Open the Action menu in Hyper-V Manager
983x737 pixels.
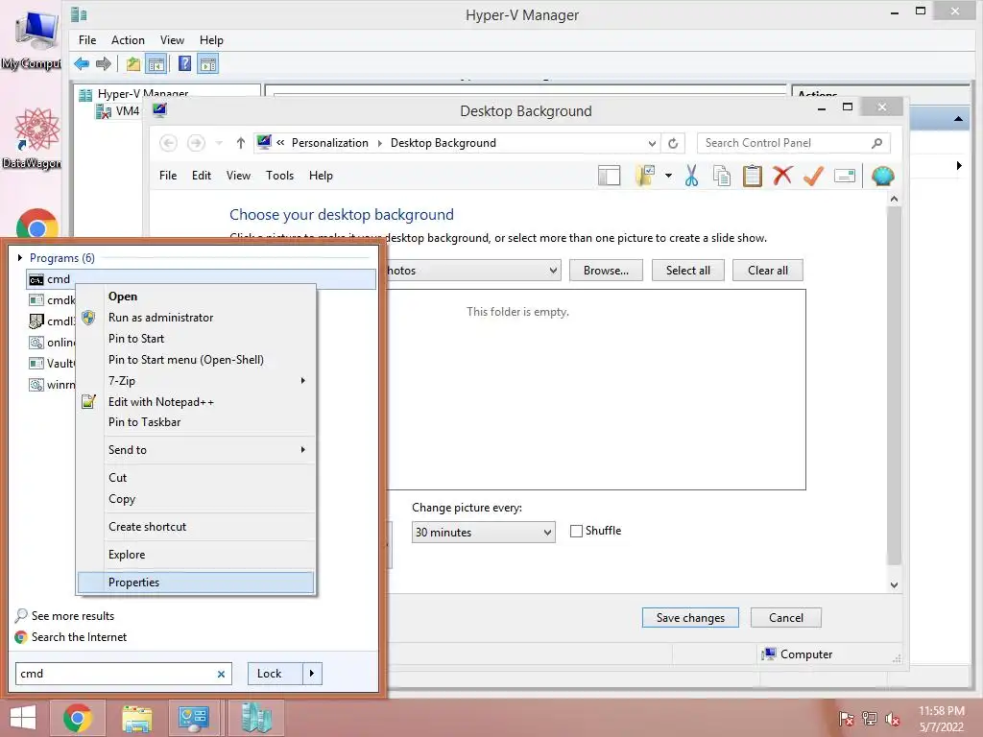coord(128,40)
